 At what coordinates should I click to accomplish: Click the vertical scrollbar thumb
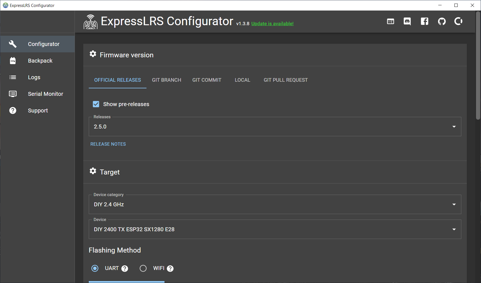(478, 65)
